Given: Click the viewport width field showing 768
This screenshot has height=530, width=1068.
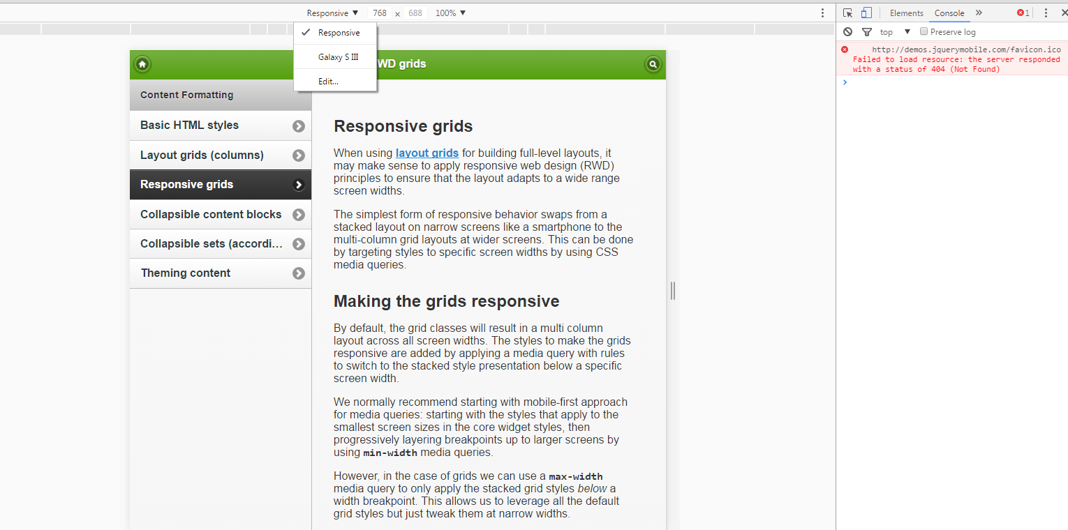Looking at the screenshot, I should point(380,13).
